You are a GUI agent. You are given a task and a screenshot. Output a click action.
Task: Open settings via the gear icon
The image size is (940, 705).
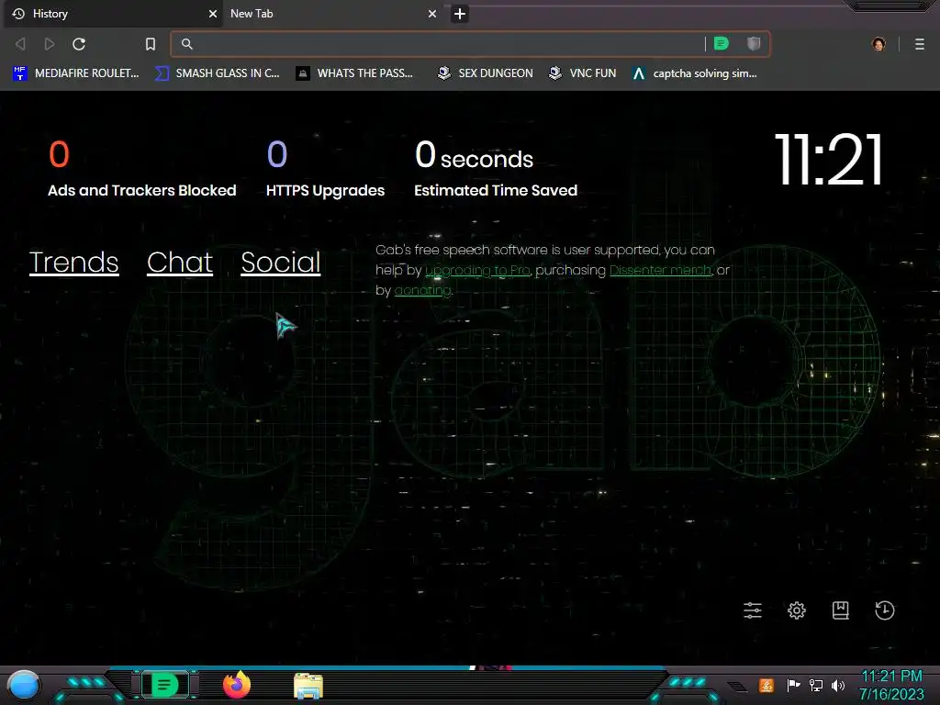pos(797,610)
